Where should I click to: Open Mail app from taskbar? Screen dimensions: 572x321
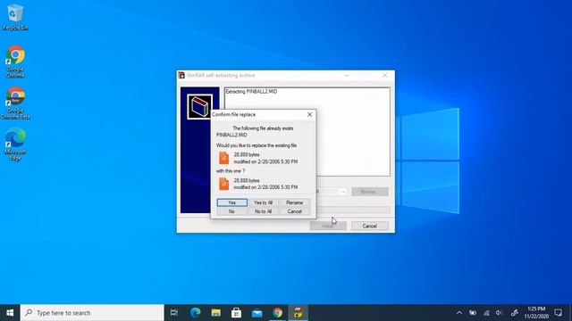tap(257, 313)
